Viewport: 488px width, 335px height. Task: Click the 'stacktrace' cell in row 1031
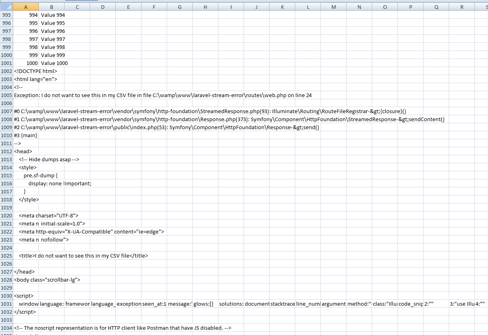tap(282, 304)
